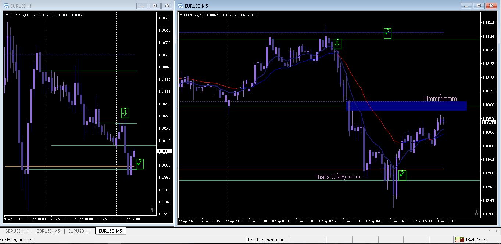Expand the EURUSD,M5 chart title triangle
The height and width of the screenshot is (244, 501).
(x=181, y=15)
